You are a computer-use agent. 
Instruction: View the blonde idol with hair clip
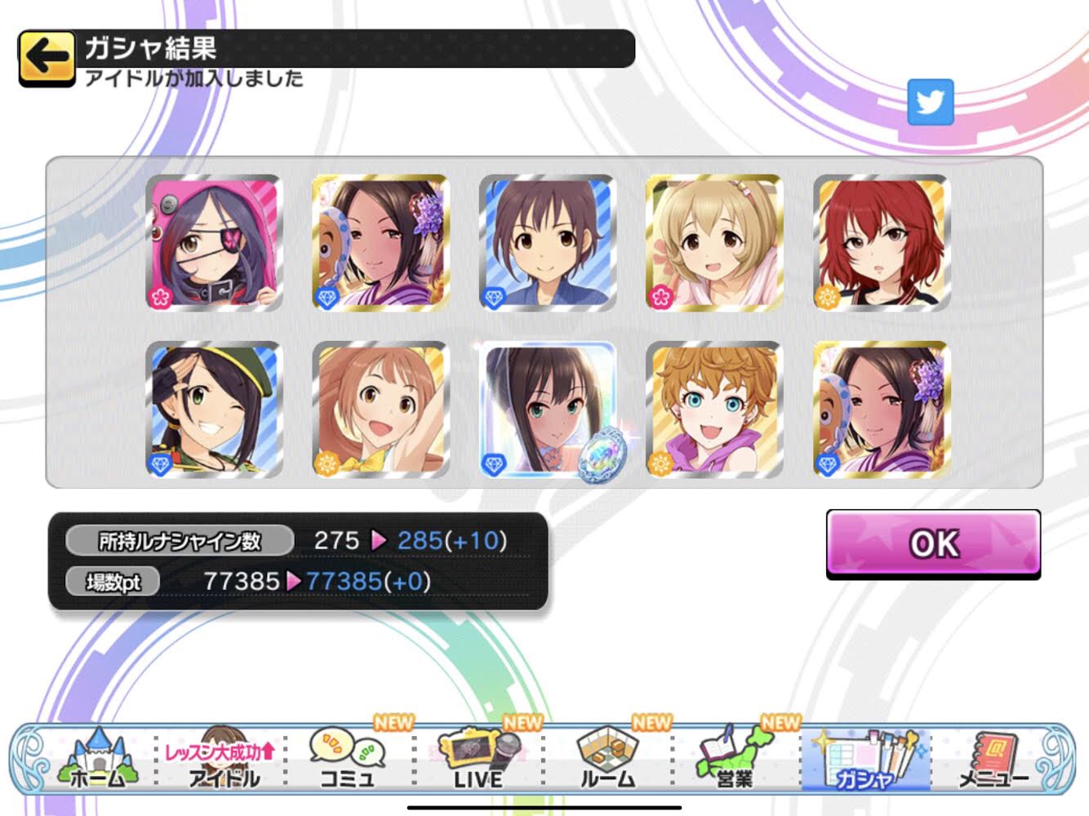[714, 242]
